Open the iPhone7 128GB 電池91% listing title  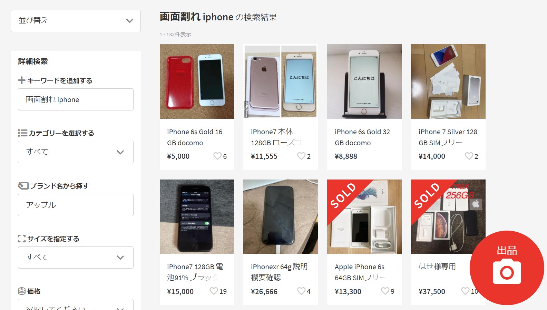[195, 272]
